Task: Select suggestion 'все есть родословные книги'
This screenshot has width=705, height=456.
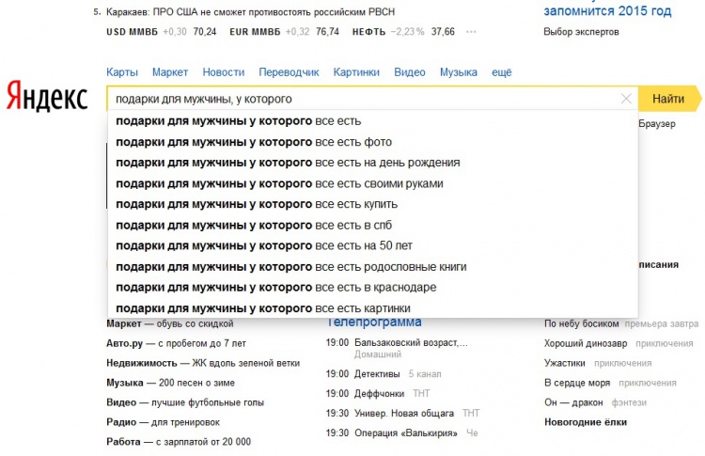Action: [x=373, y=267]
